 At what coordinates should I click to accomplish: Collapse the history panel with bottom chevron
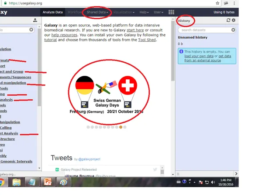[236, 174]
